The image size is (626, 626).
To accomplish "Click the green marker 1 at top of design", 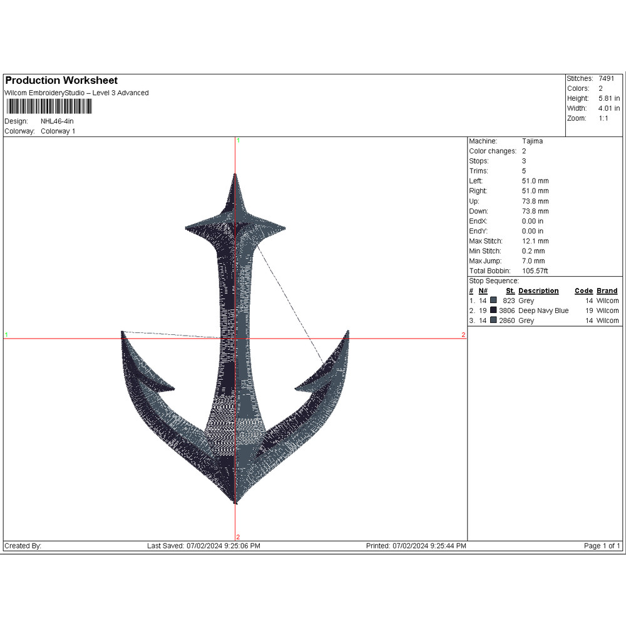I will coord(238,141).
